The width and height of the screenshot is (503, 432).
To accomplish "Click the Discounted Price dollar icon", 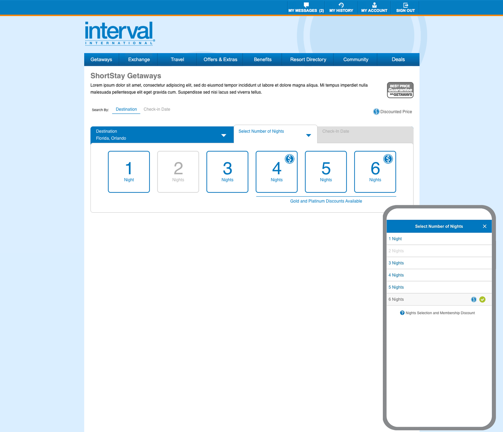I will [376, 112].
